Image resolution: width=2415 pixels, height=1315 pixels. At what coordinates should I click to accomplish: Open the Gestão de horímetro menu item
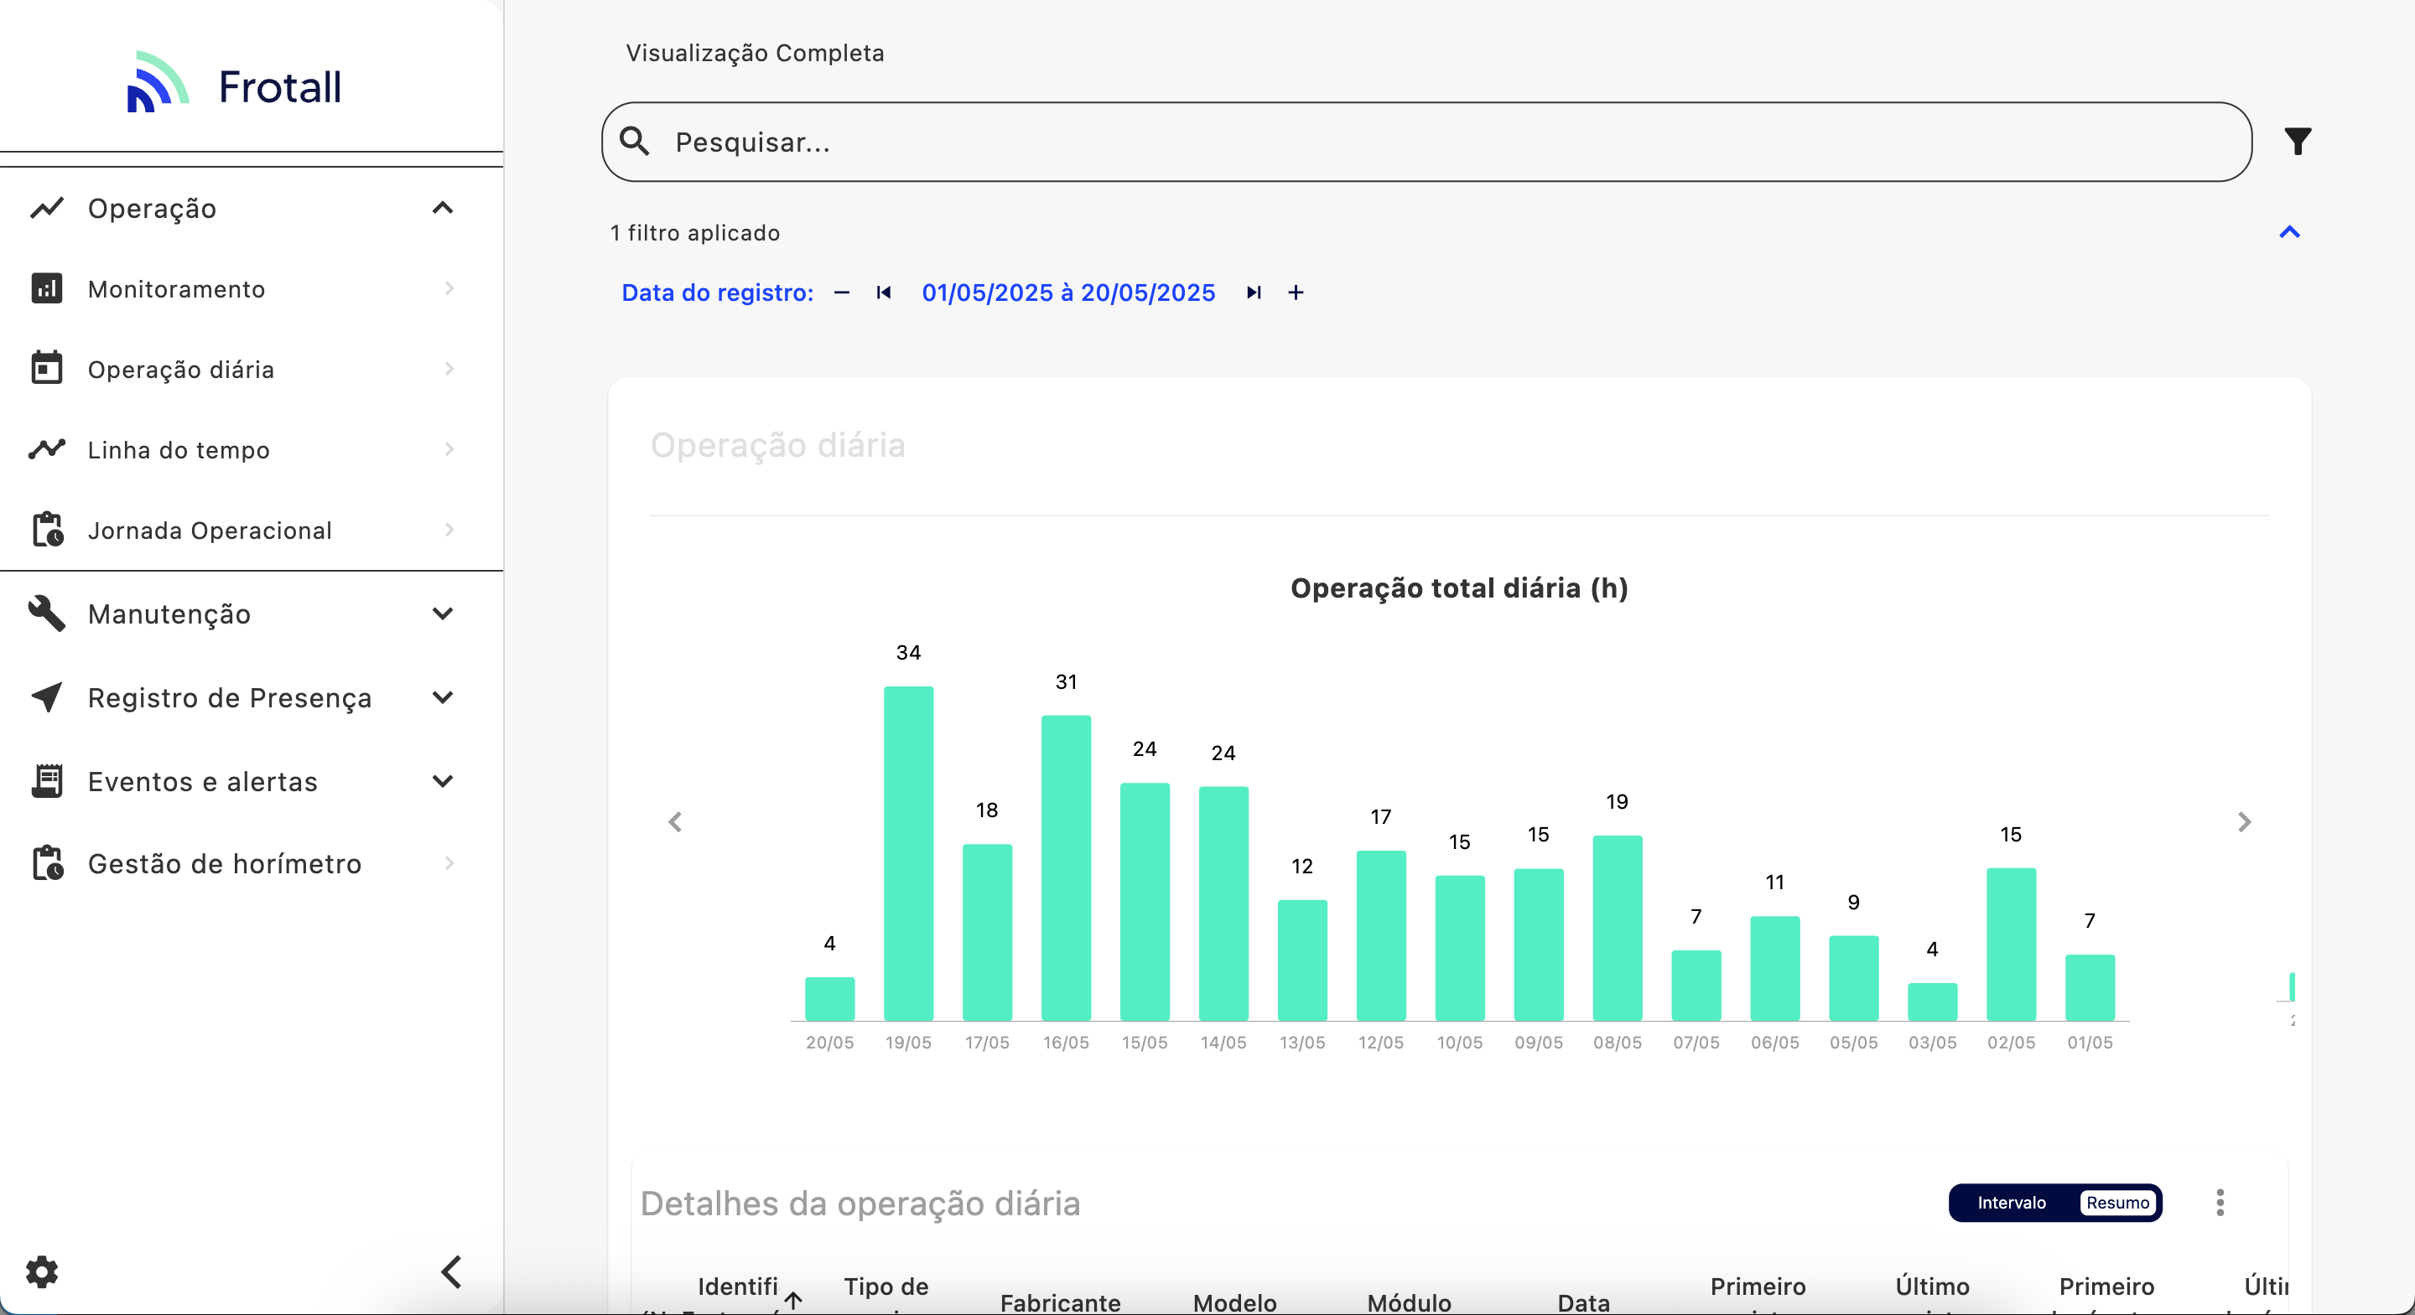pos(252,863)
